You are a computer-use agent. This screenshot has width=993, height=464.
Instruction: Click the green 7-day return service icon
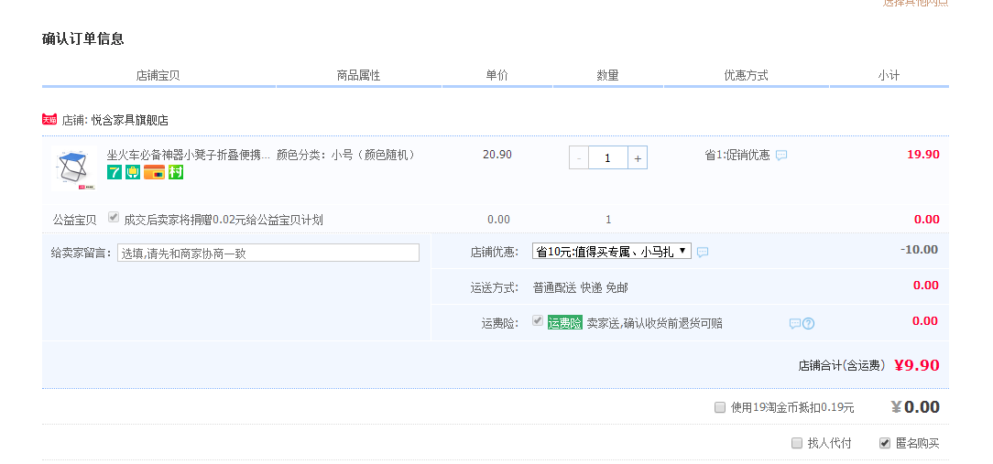pyautogui.click(x=114, y=172)
